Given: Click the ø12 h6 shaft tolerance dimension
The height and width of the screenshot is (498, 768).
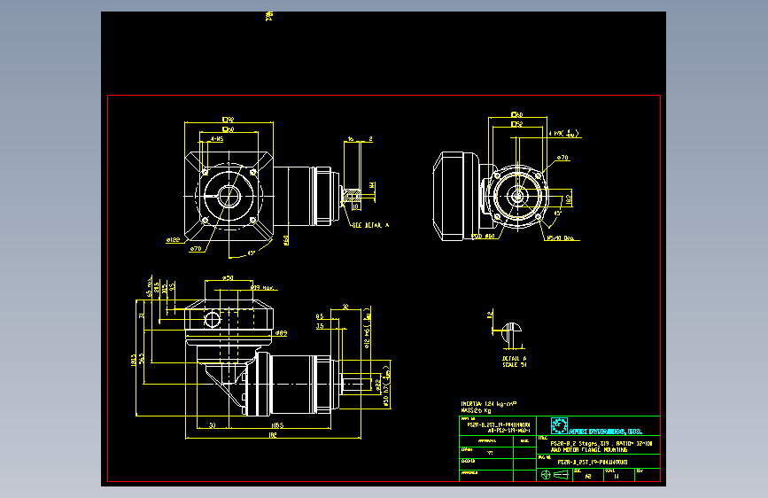Looking at the screenshot, I should 368,329.
